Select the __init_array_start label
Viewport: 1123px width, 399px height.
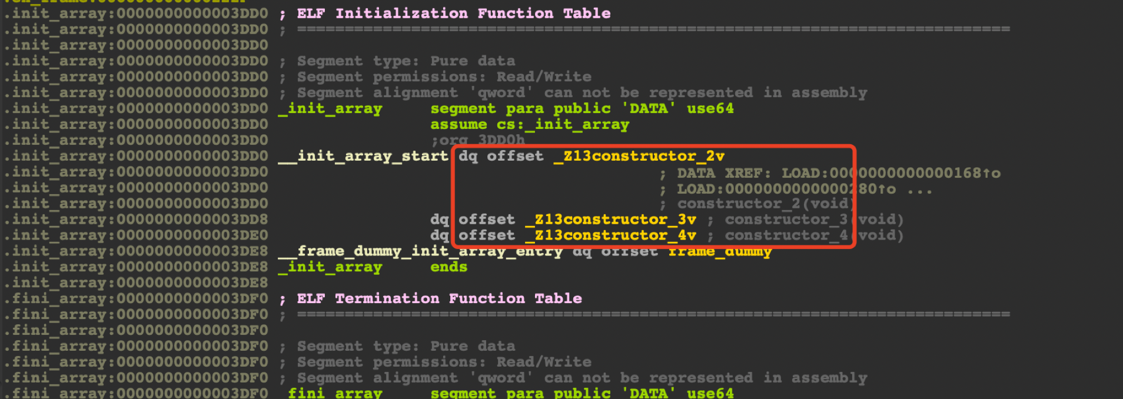(x=363, y=156)
